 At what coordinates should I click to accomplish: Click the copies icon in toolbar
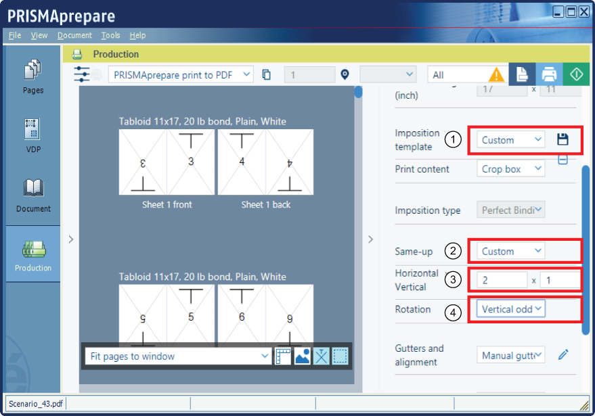click(267, 74)
